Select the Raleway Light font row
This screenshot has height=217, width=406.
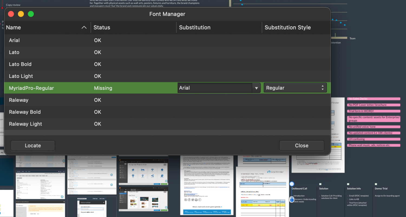25,124
